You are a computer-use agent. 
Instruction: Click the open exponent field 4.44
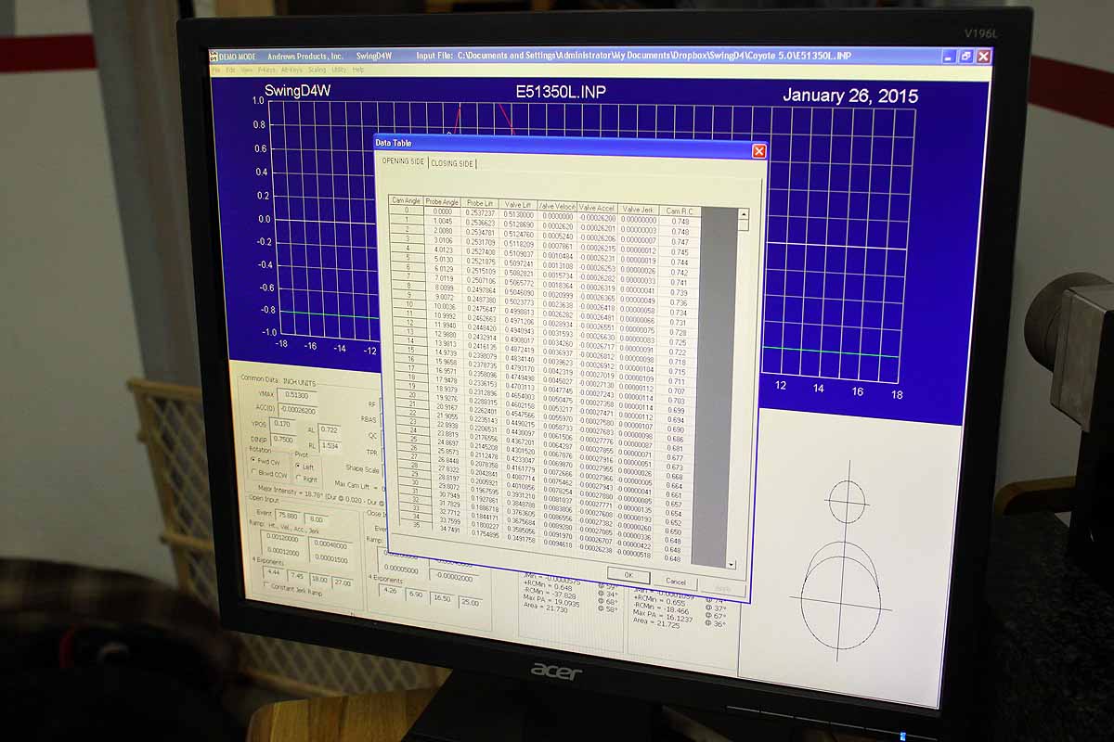tap(275, 572)
